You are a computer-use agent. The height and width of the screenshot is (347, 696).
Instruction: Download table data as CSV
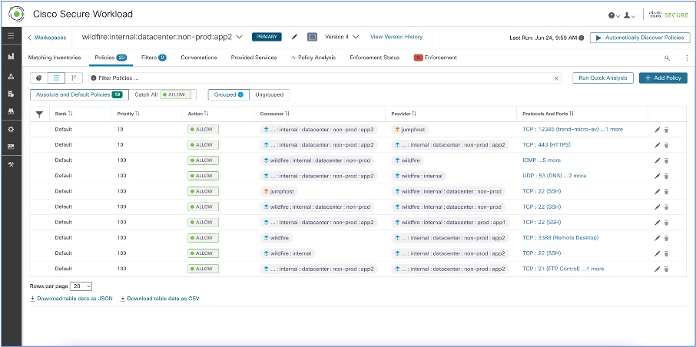[x=160, y=299]
